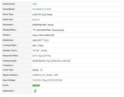124x97 pixels.
Task: Open the NEC panel brand link
Action: [x=35, y=4]
